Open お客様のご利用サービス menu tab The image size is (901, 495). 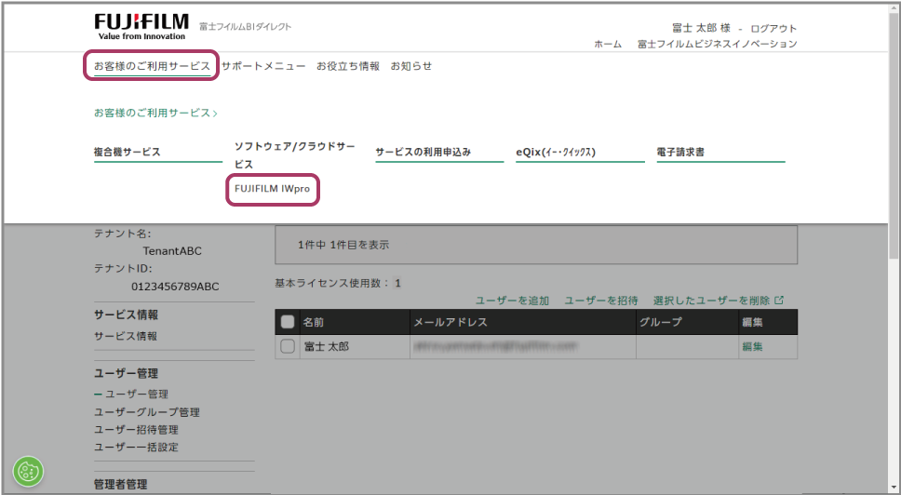pos(152,66)
